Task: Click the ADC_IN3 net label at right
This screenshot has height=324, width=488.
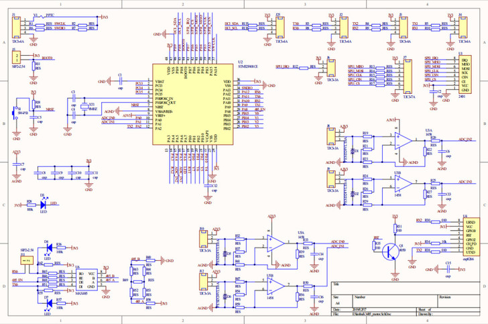Action: pos(465,182)
